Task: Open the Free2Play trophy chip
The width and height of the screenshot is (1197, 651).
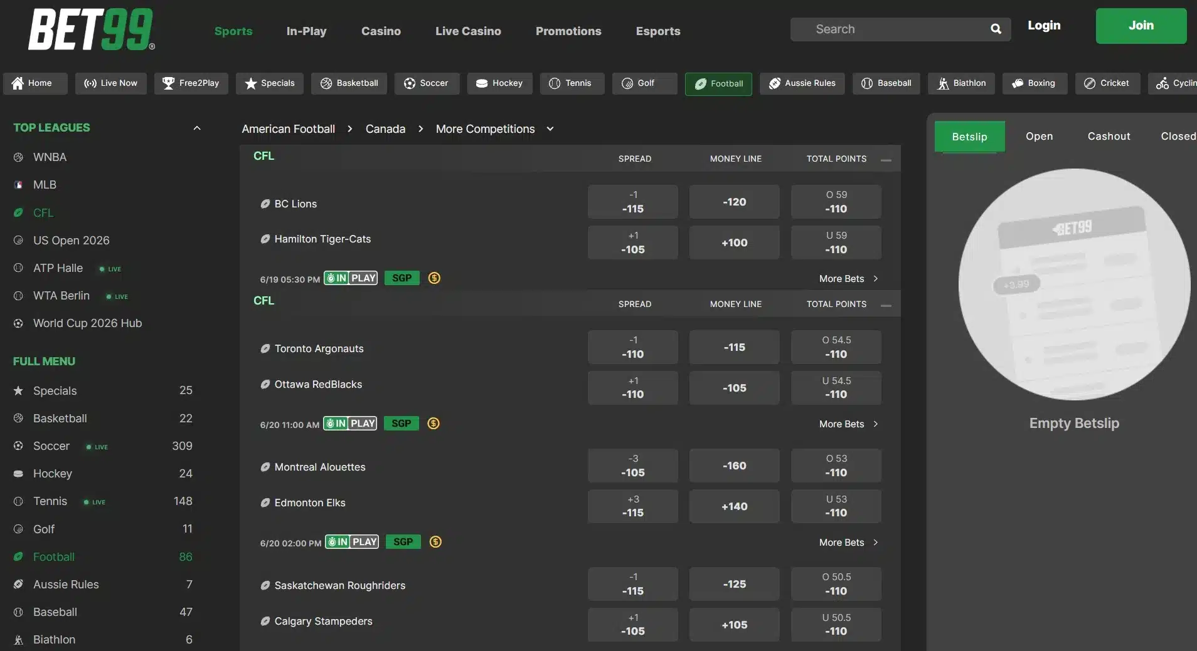Action: point(191,83)
